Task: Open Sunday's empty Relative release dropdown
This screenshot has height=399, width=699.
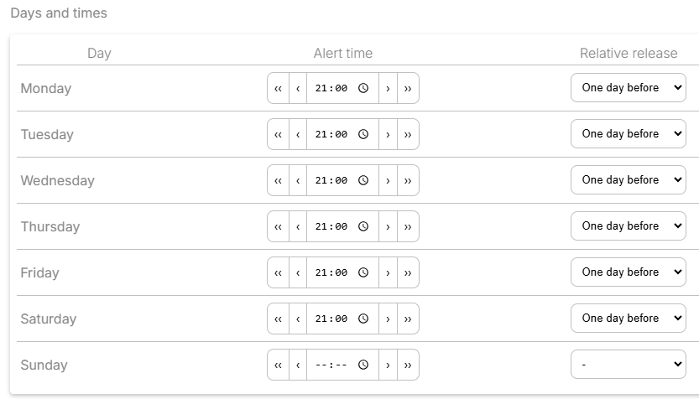Action: (x=629, y=365)
